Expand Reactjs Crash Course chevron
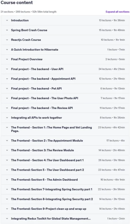The image size is (130, 224). click(x=7, y=40)
